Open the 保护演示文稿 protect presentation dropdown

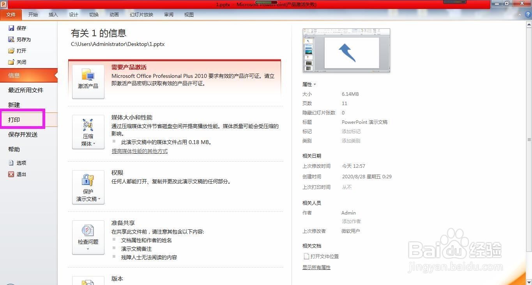[x=88, y=187]
